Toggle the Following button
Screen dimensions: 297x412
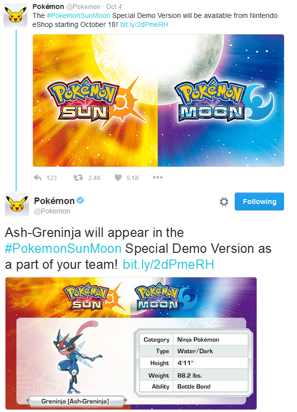coord(259,202)
